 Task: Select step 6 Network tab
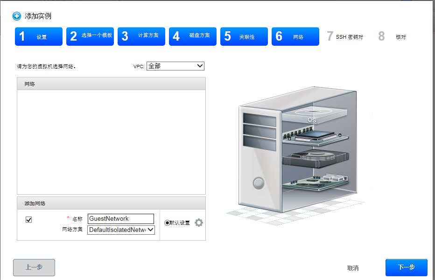(x=295, y=36)
